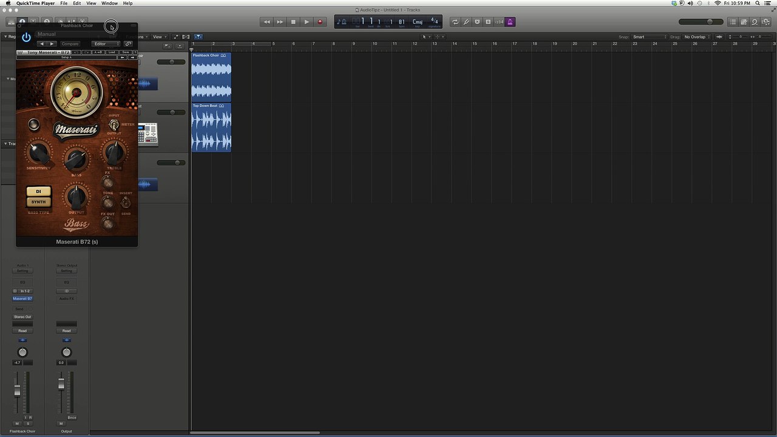This screenshot has width=777, height=437.
Task: Open the Drag No Overlap dropdown
Action: click(697, 37)
